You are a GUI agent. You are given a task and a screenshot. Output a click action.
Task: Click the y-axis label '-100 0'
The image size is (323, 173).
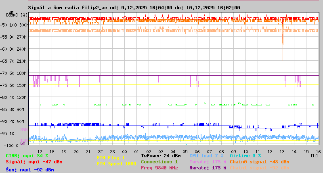[x=11, y=146]
